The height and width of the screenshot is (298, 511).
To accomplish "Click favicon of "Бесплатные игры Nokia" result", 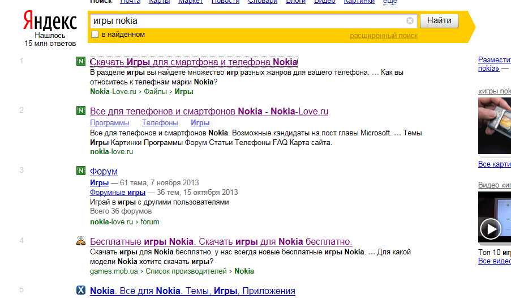I will coord(81,241).
